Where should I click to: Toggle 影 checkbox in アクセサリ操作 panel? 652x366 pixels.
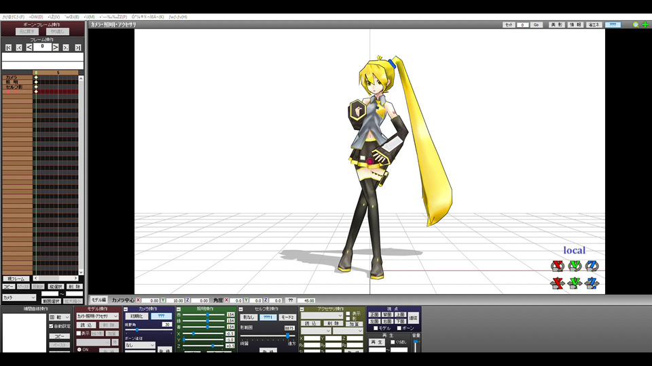coord(348,319)
